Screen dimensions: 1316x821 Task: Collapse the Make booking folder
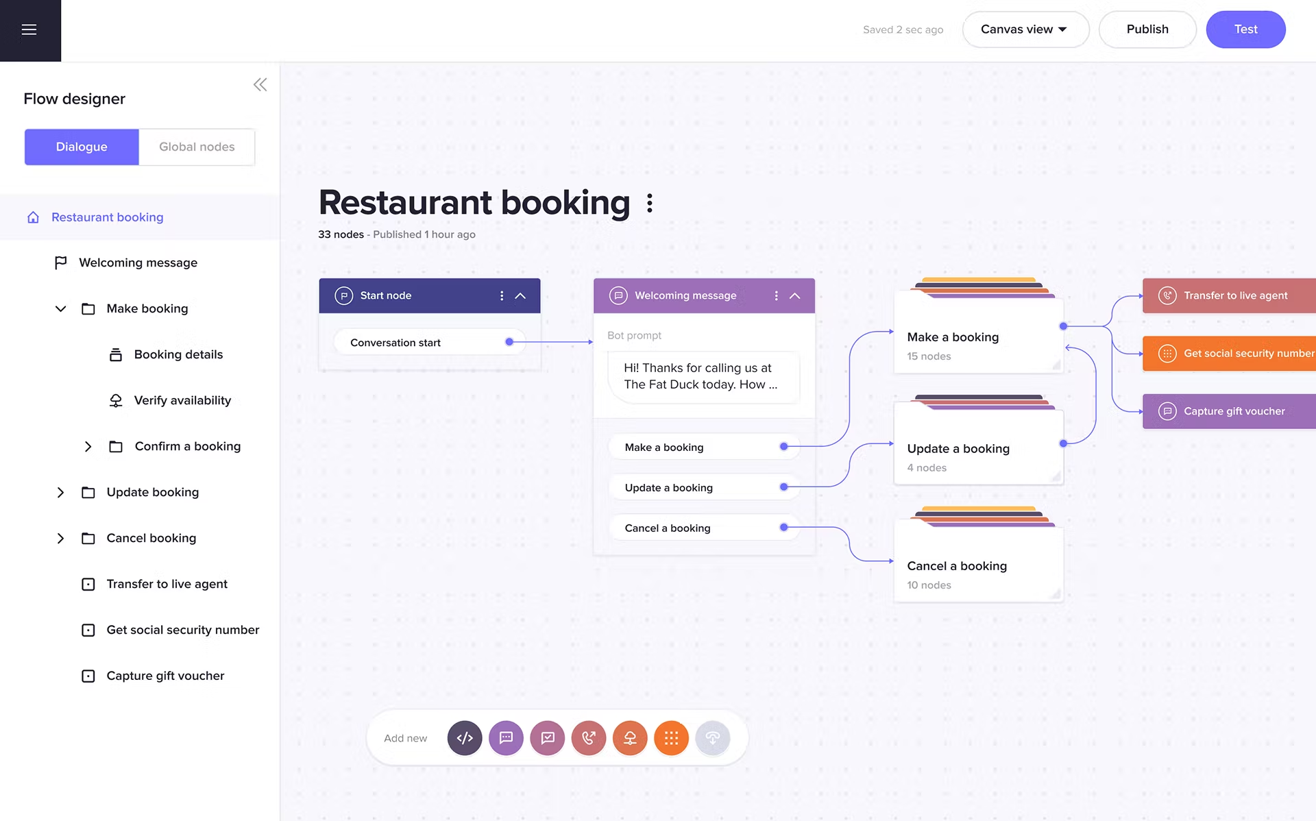[60, 308]
